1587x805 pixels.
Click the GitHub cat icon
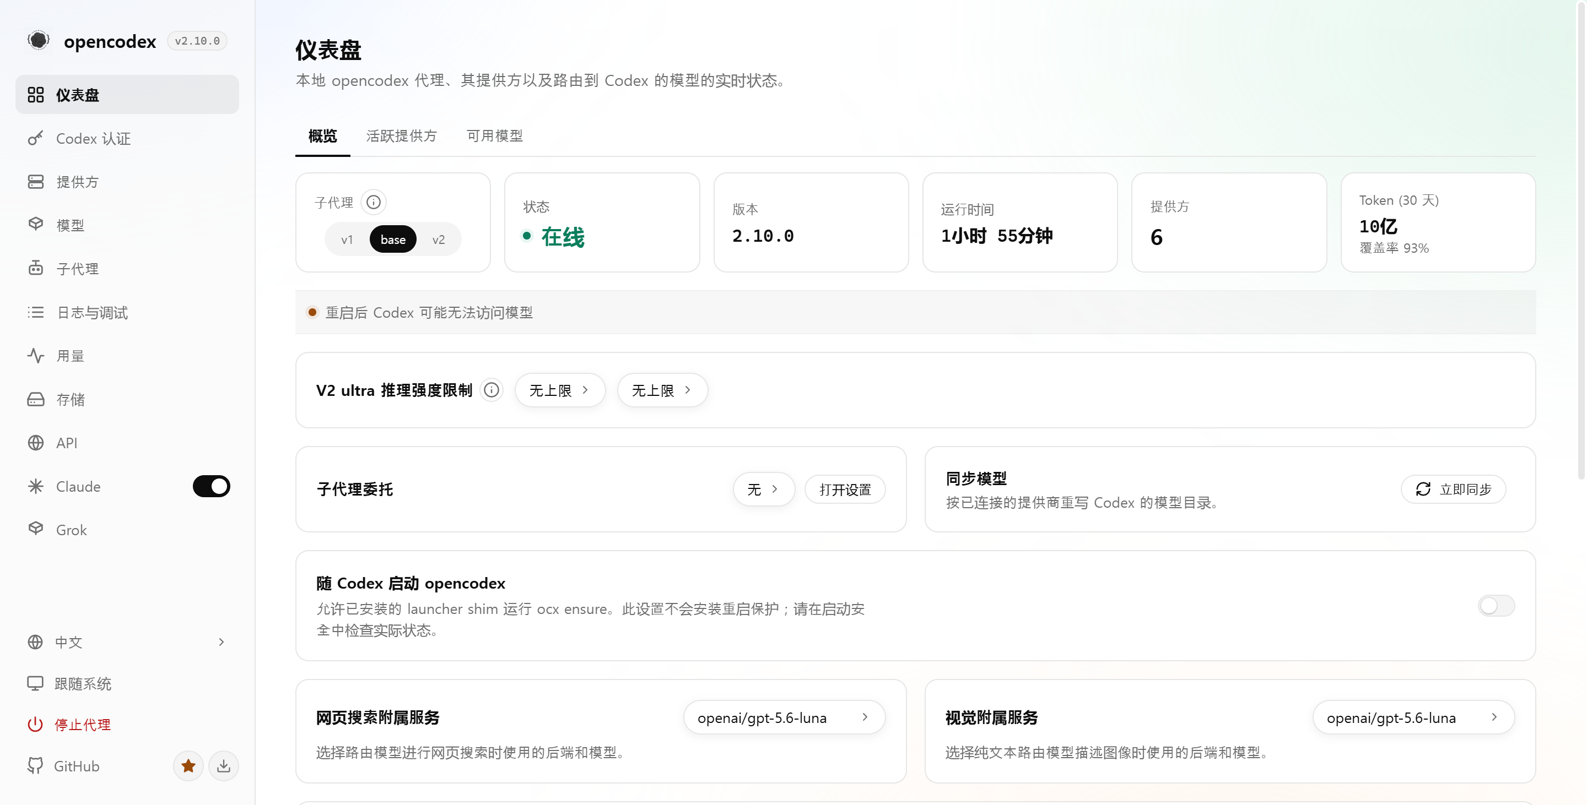click(x=35, y=765)
